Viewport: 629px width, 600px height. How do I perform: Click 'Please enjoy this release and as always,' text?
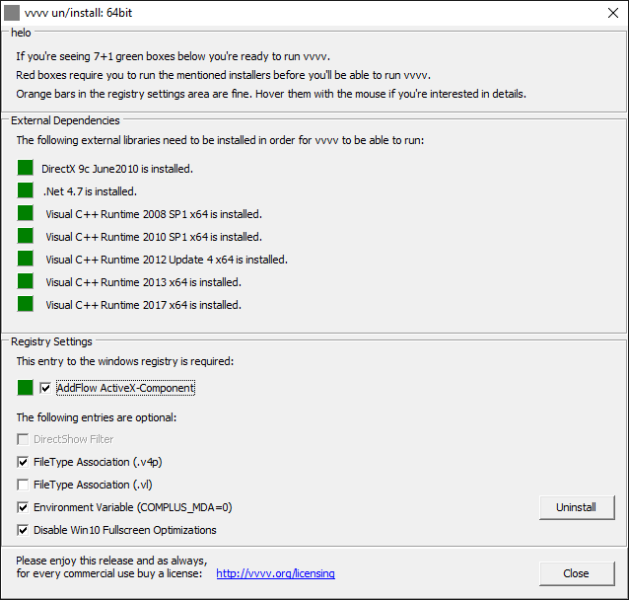(111, 561)
